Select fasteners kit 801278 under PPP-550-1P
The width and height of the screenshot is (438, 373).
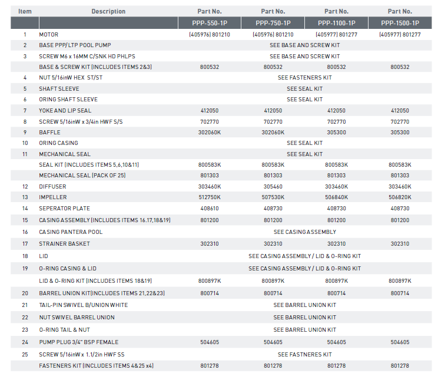(210, 366)
